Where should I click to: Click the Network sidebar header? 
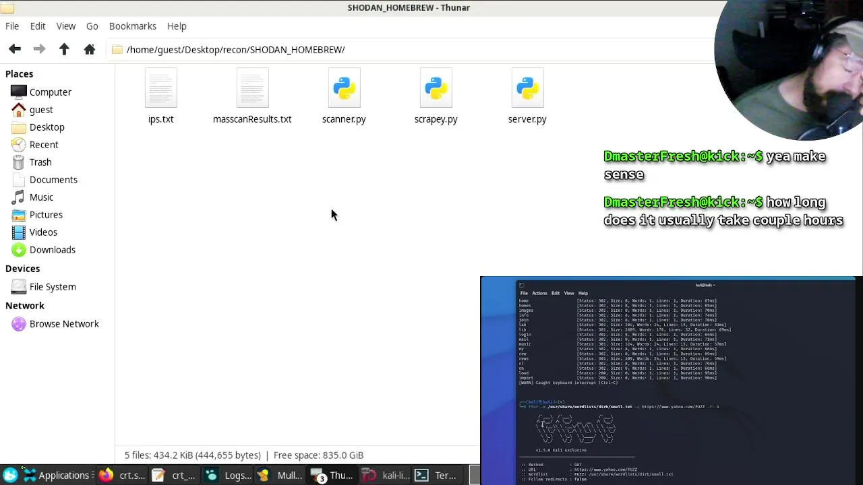[25, 305]
